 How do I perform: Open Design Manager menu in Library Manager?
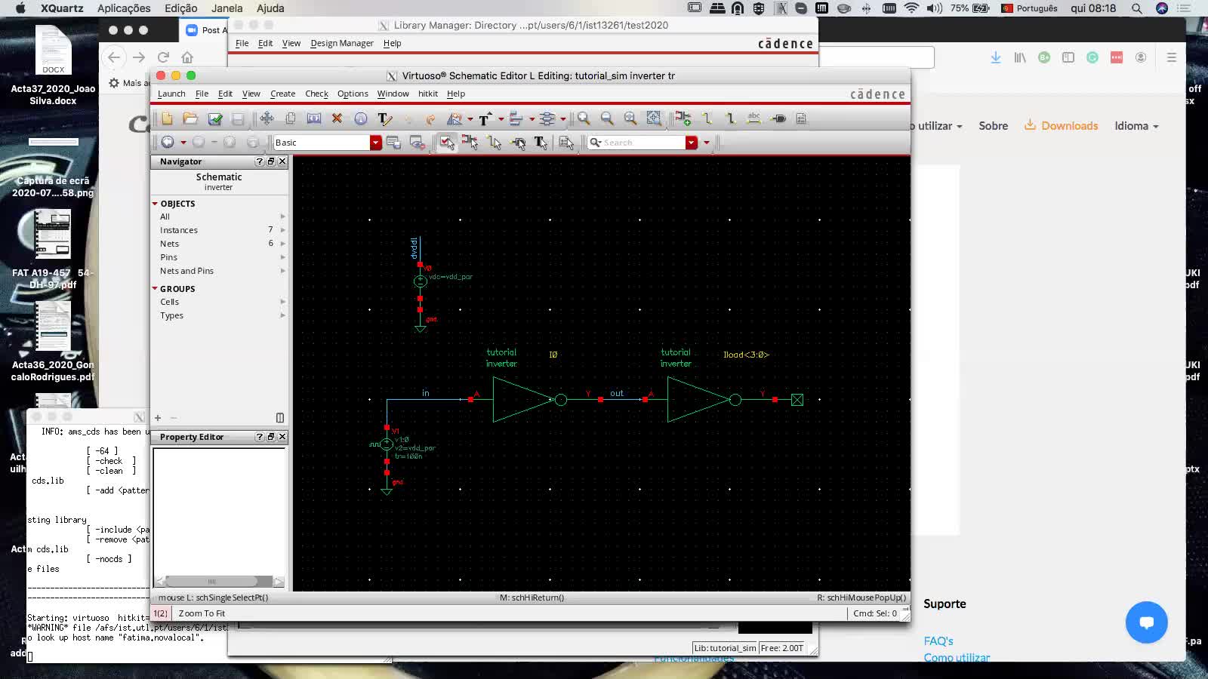click(x=342, y=43)
